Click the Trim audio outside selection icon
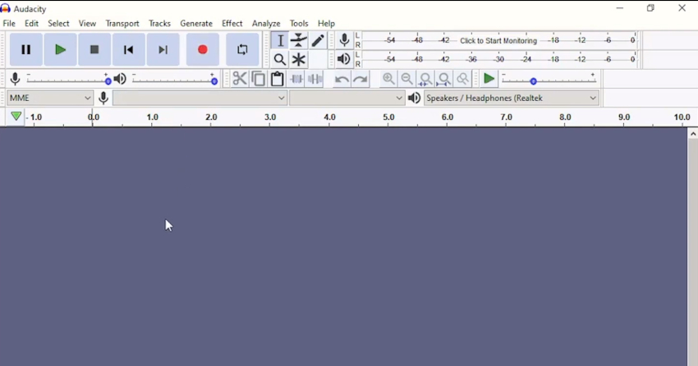The width and height of the screenshot is (698, 366). [296, 79]
